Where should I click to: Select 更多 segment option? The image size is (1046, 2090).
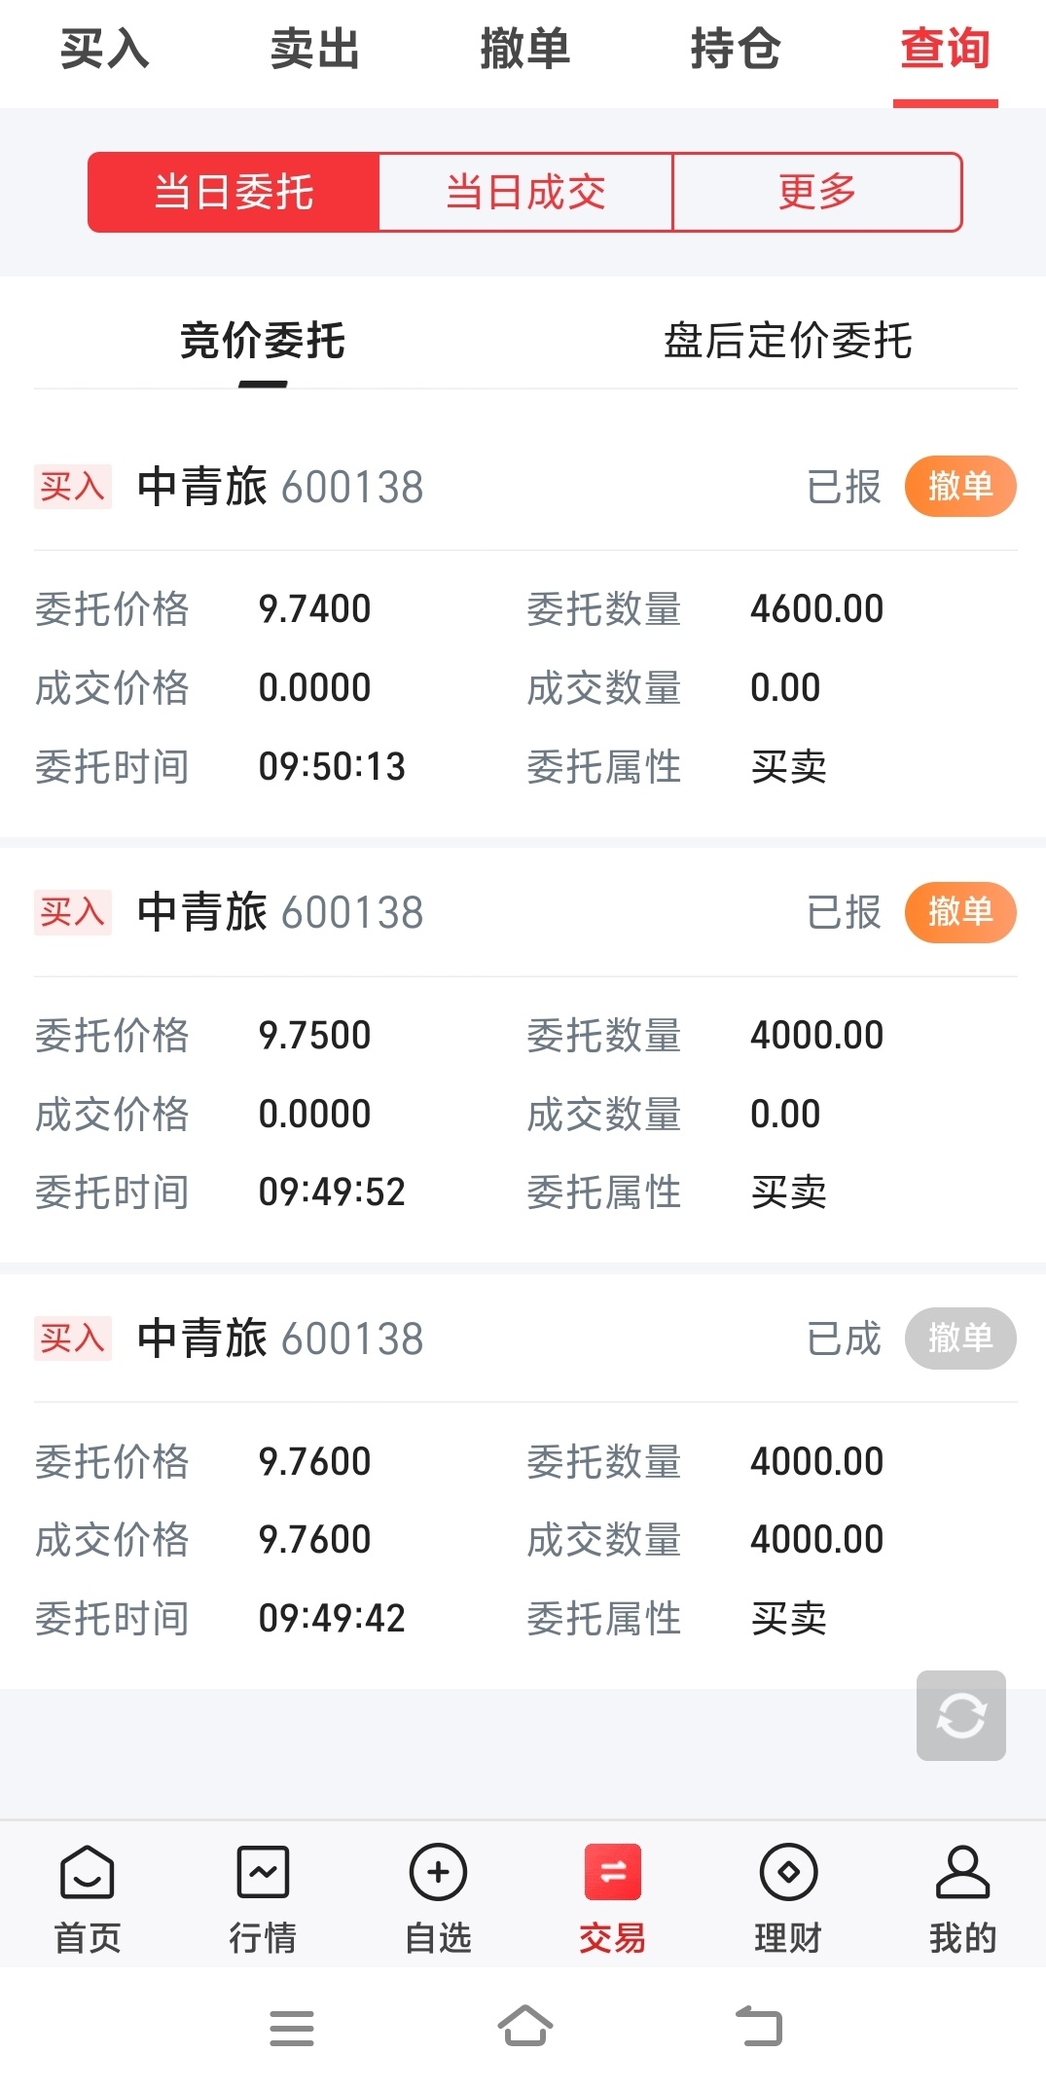(817, 192)
